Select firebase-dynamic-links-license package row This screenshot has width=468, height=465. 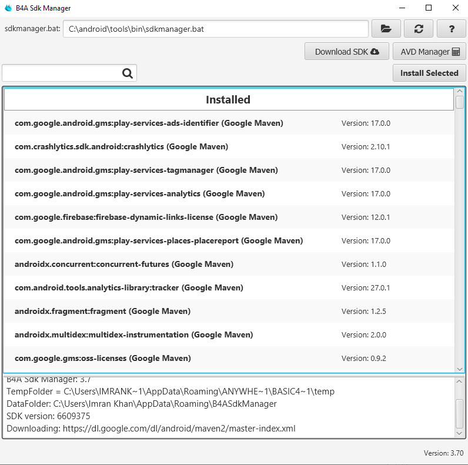[x=229, y=217]
